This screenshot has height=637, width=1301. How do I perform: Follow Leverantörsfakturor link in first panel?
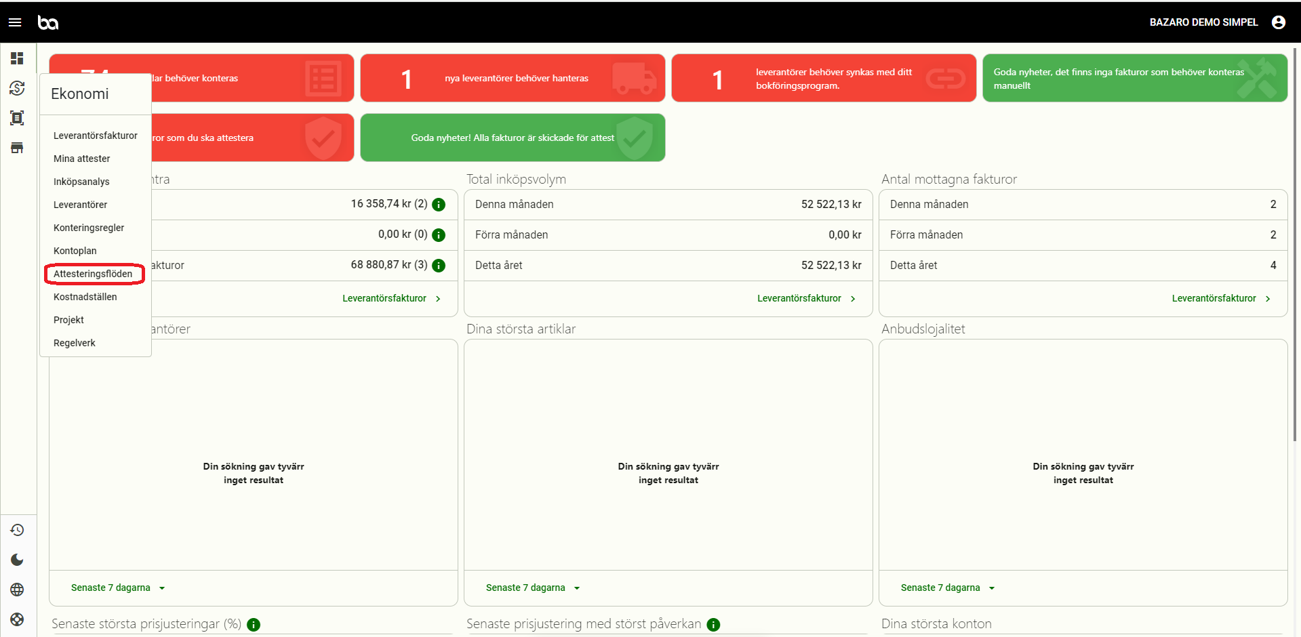click(391, 298)
